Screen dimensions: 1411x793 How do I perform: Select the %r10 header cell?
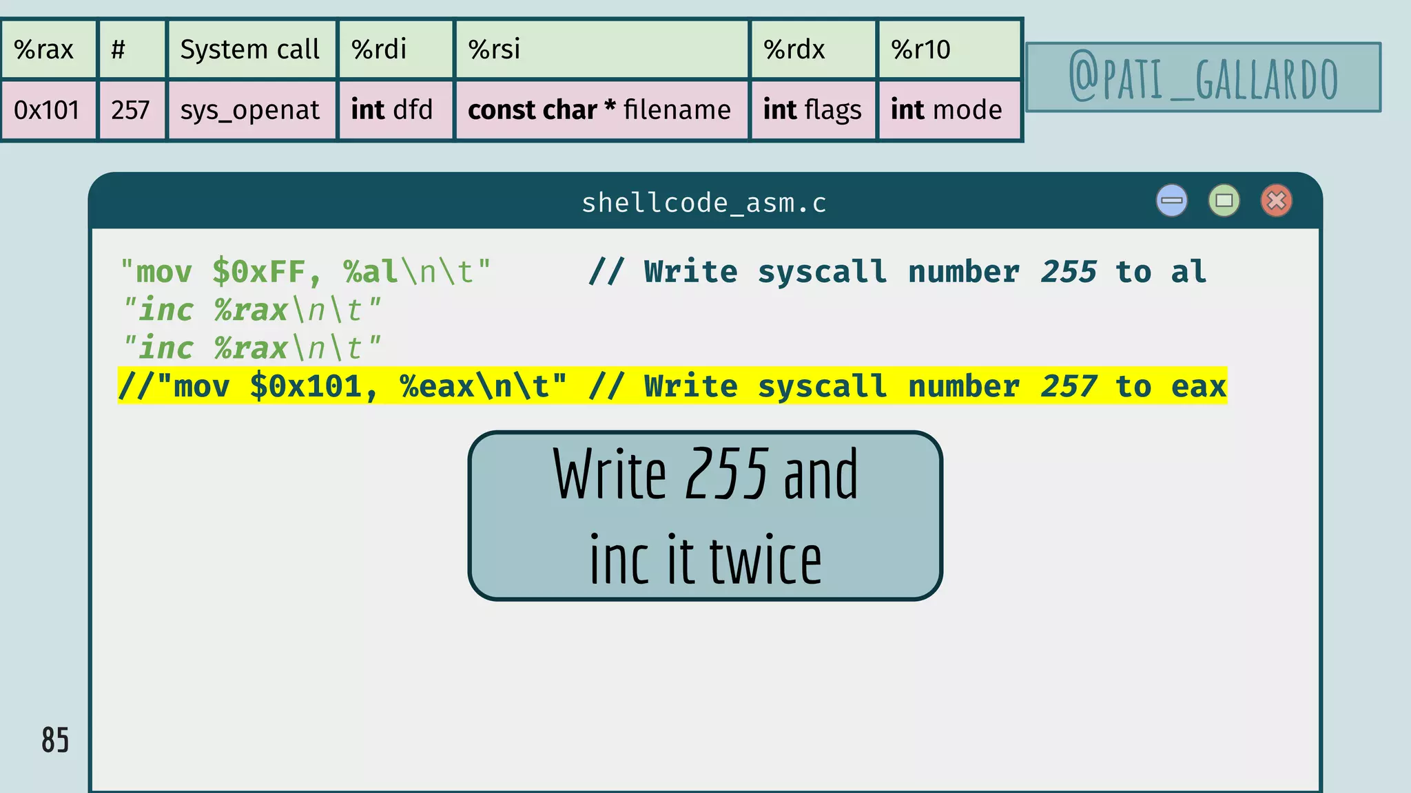[x=949, y=50]
